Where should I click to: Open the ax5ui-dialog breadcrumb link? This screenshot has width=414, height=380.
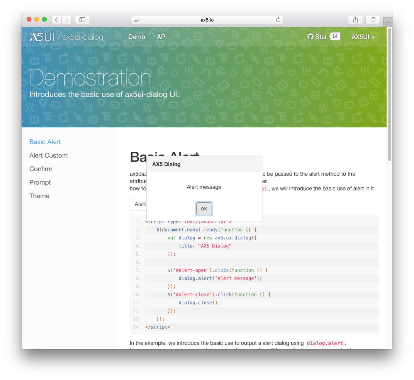tap(83, 37)
